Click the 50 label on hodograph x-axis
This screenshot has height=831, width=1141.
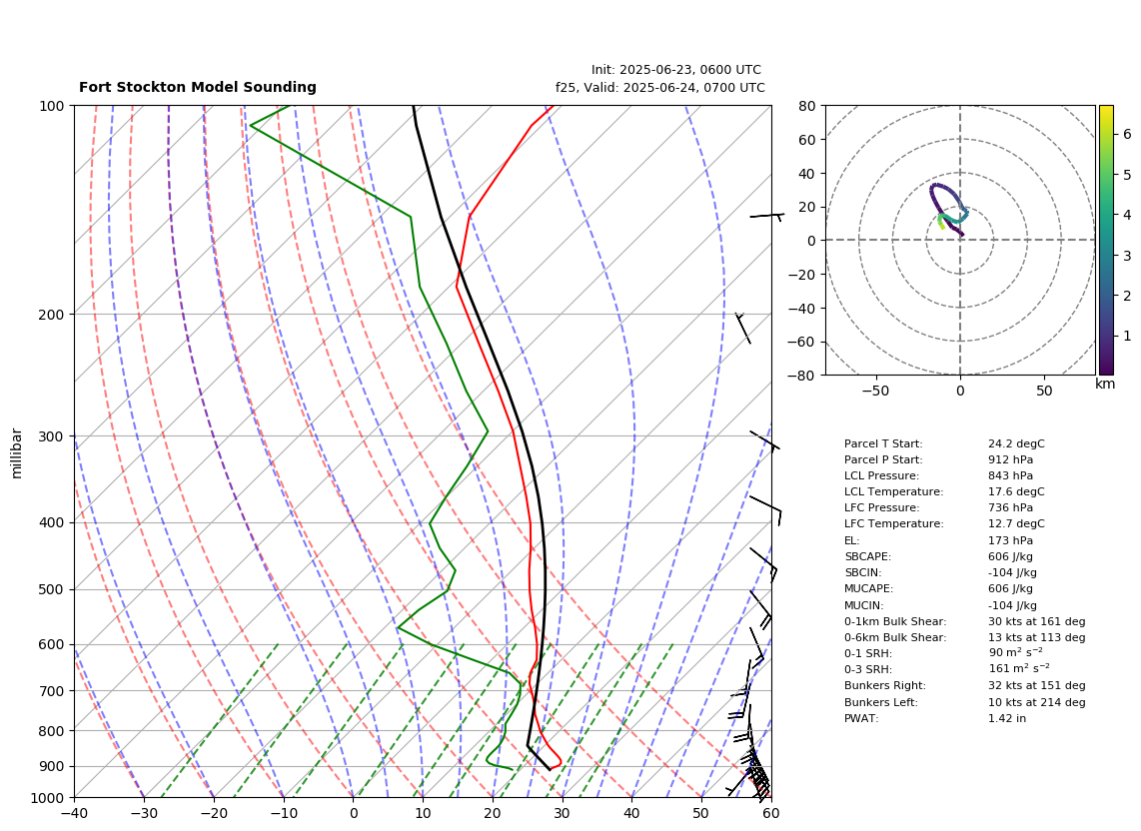point(1044,391)
